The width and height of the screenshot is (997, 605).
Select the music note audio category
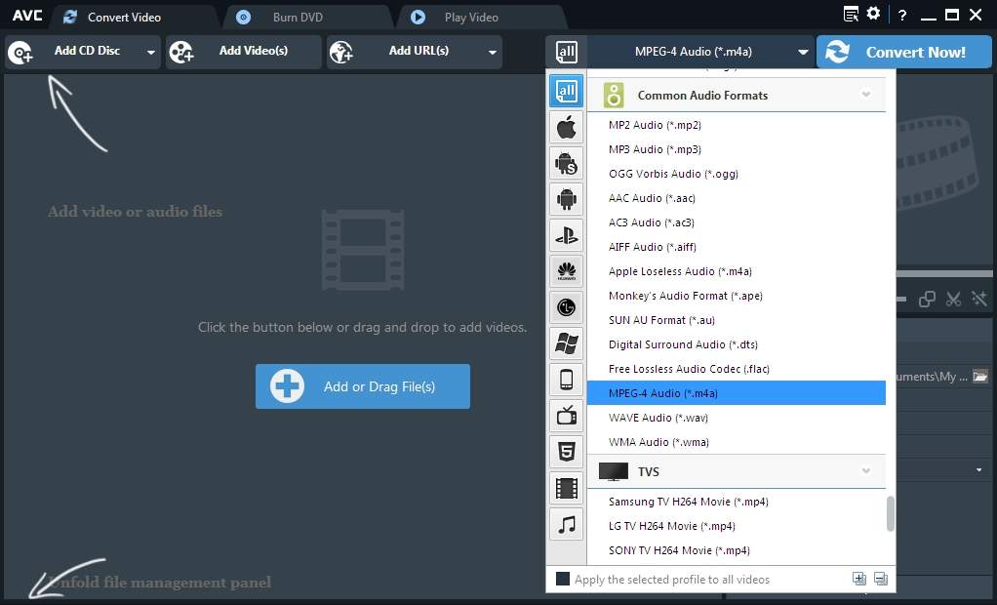566,524
